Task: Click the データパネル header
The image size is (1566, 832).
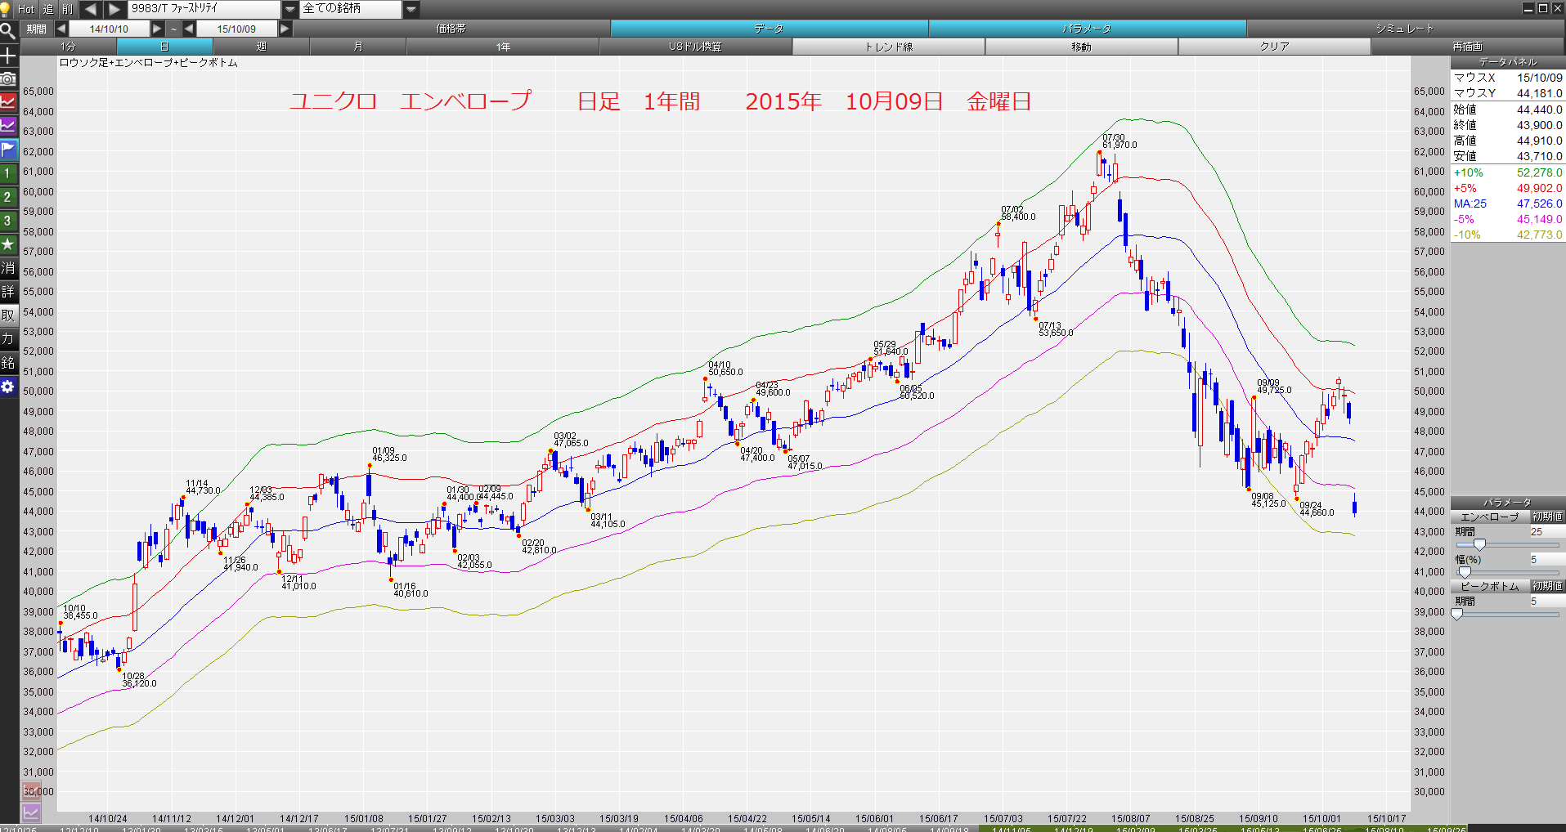Action: 1508,62
